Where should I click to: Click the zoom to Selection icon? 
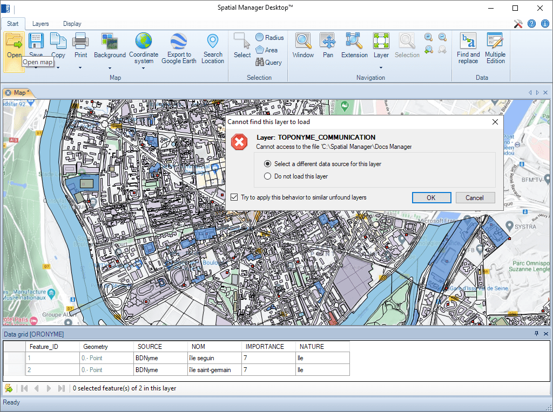(407, 41)
